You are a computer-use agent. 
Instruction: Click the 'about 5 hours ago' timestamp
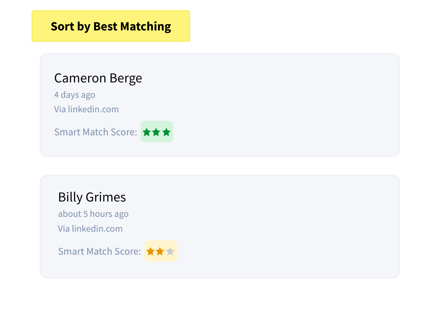tap(93, 214)
